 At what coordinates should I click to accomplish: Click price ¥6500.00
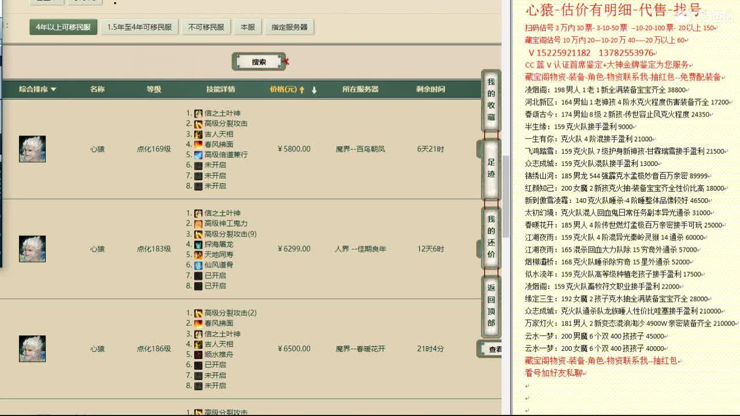294,349
